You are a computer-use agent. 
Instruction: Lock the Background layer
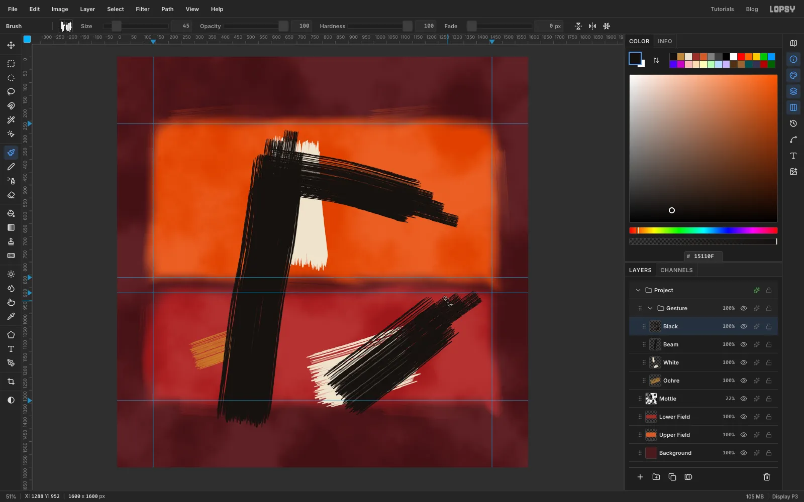click(769, 453)
